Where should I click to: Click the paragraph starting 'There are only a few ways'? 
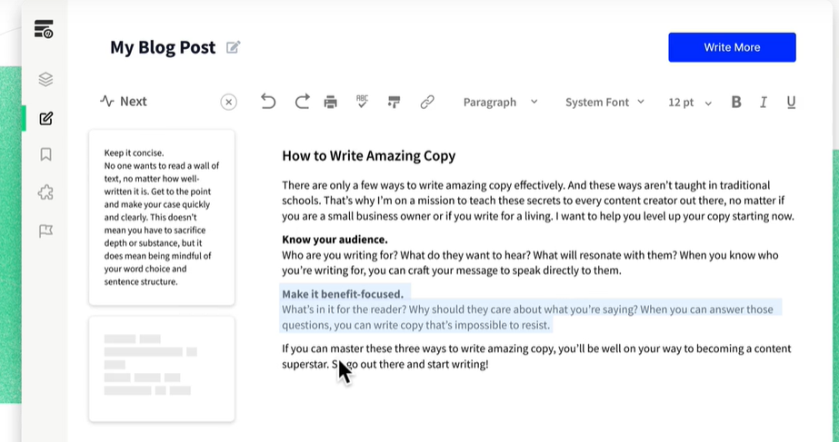coord(538,201)
